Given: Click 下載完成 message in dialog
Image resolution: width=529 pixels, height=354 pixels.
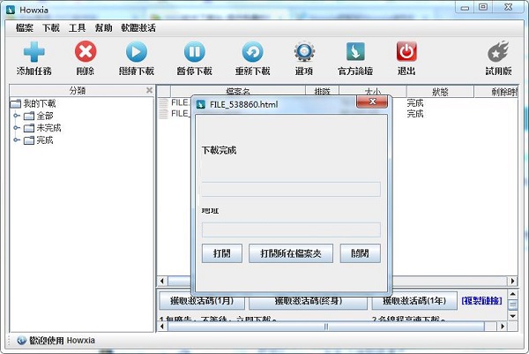Looking at the screenshot, I should (219, 150).
